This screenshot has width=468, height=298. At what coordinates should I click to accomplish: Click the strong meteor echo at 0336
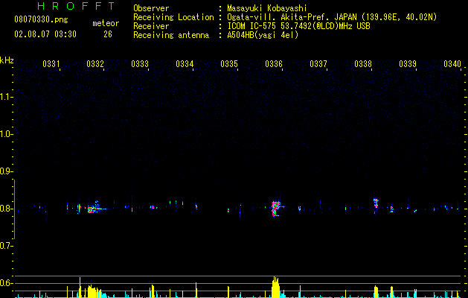click(276, 209)
